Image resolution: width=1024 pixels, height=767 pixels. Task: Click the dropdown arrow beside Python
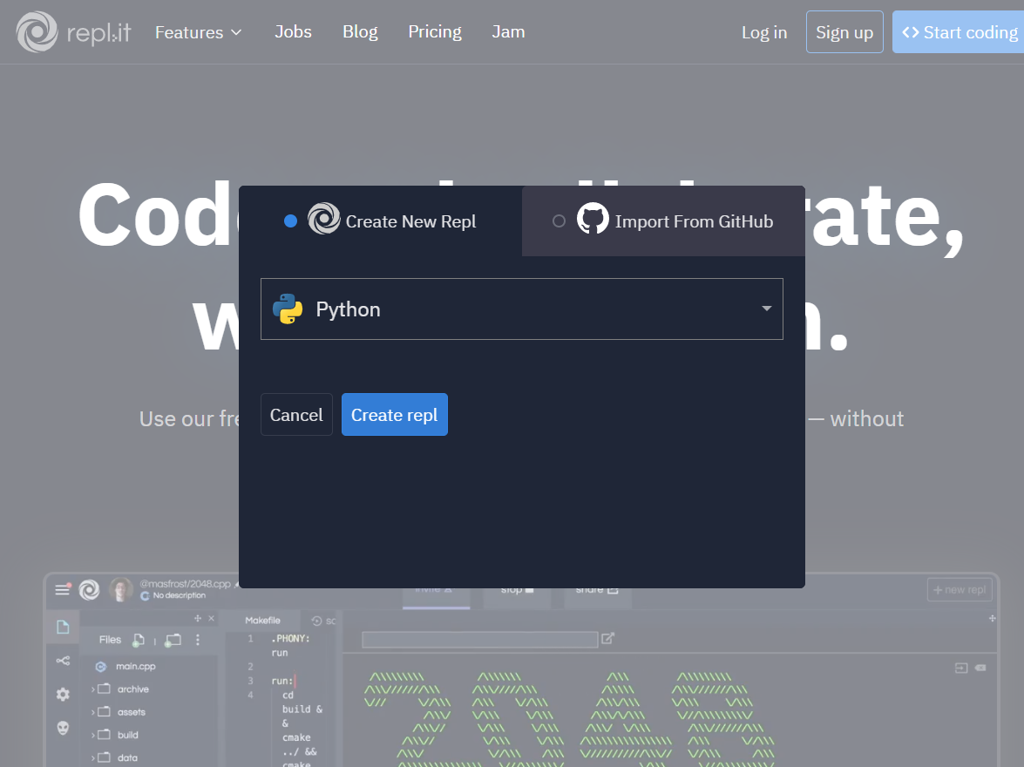click(767, 309)
